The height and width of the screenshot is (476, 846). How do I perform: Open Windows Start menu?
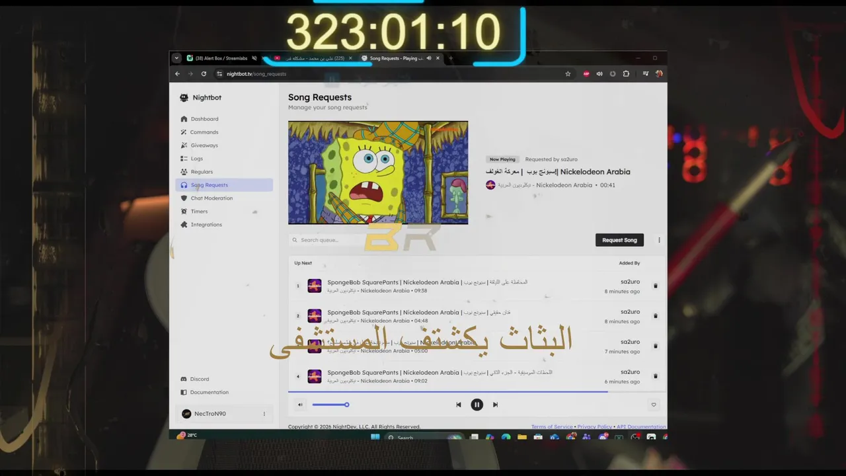(x=375, y=437)
